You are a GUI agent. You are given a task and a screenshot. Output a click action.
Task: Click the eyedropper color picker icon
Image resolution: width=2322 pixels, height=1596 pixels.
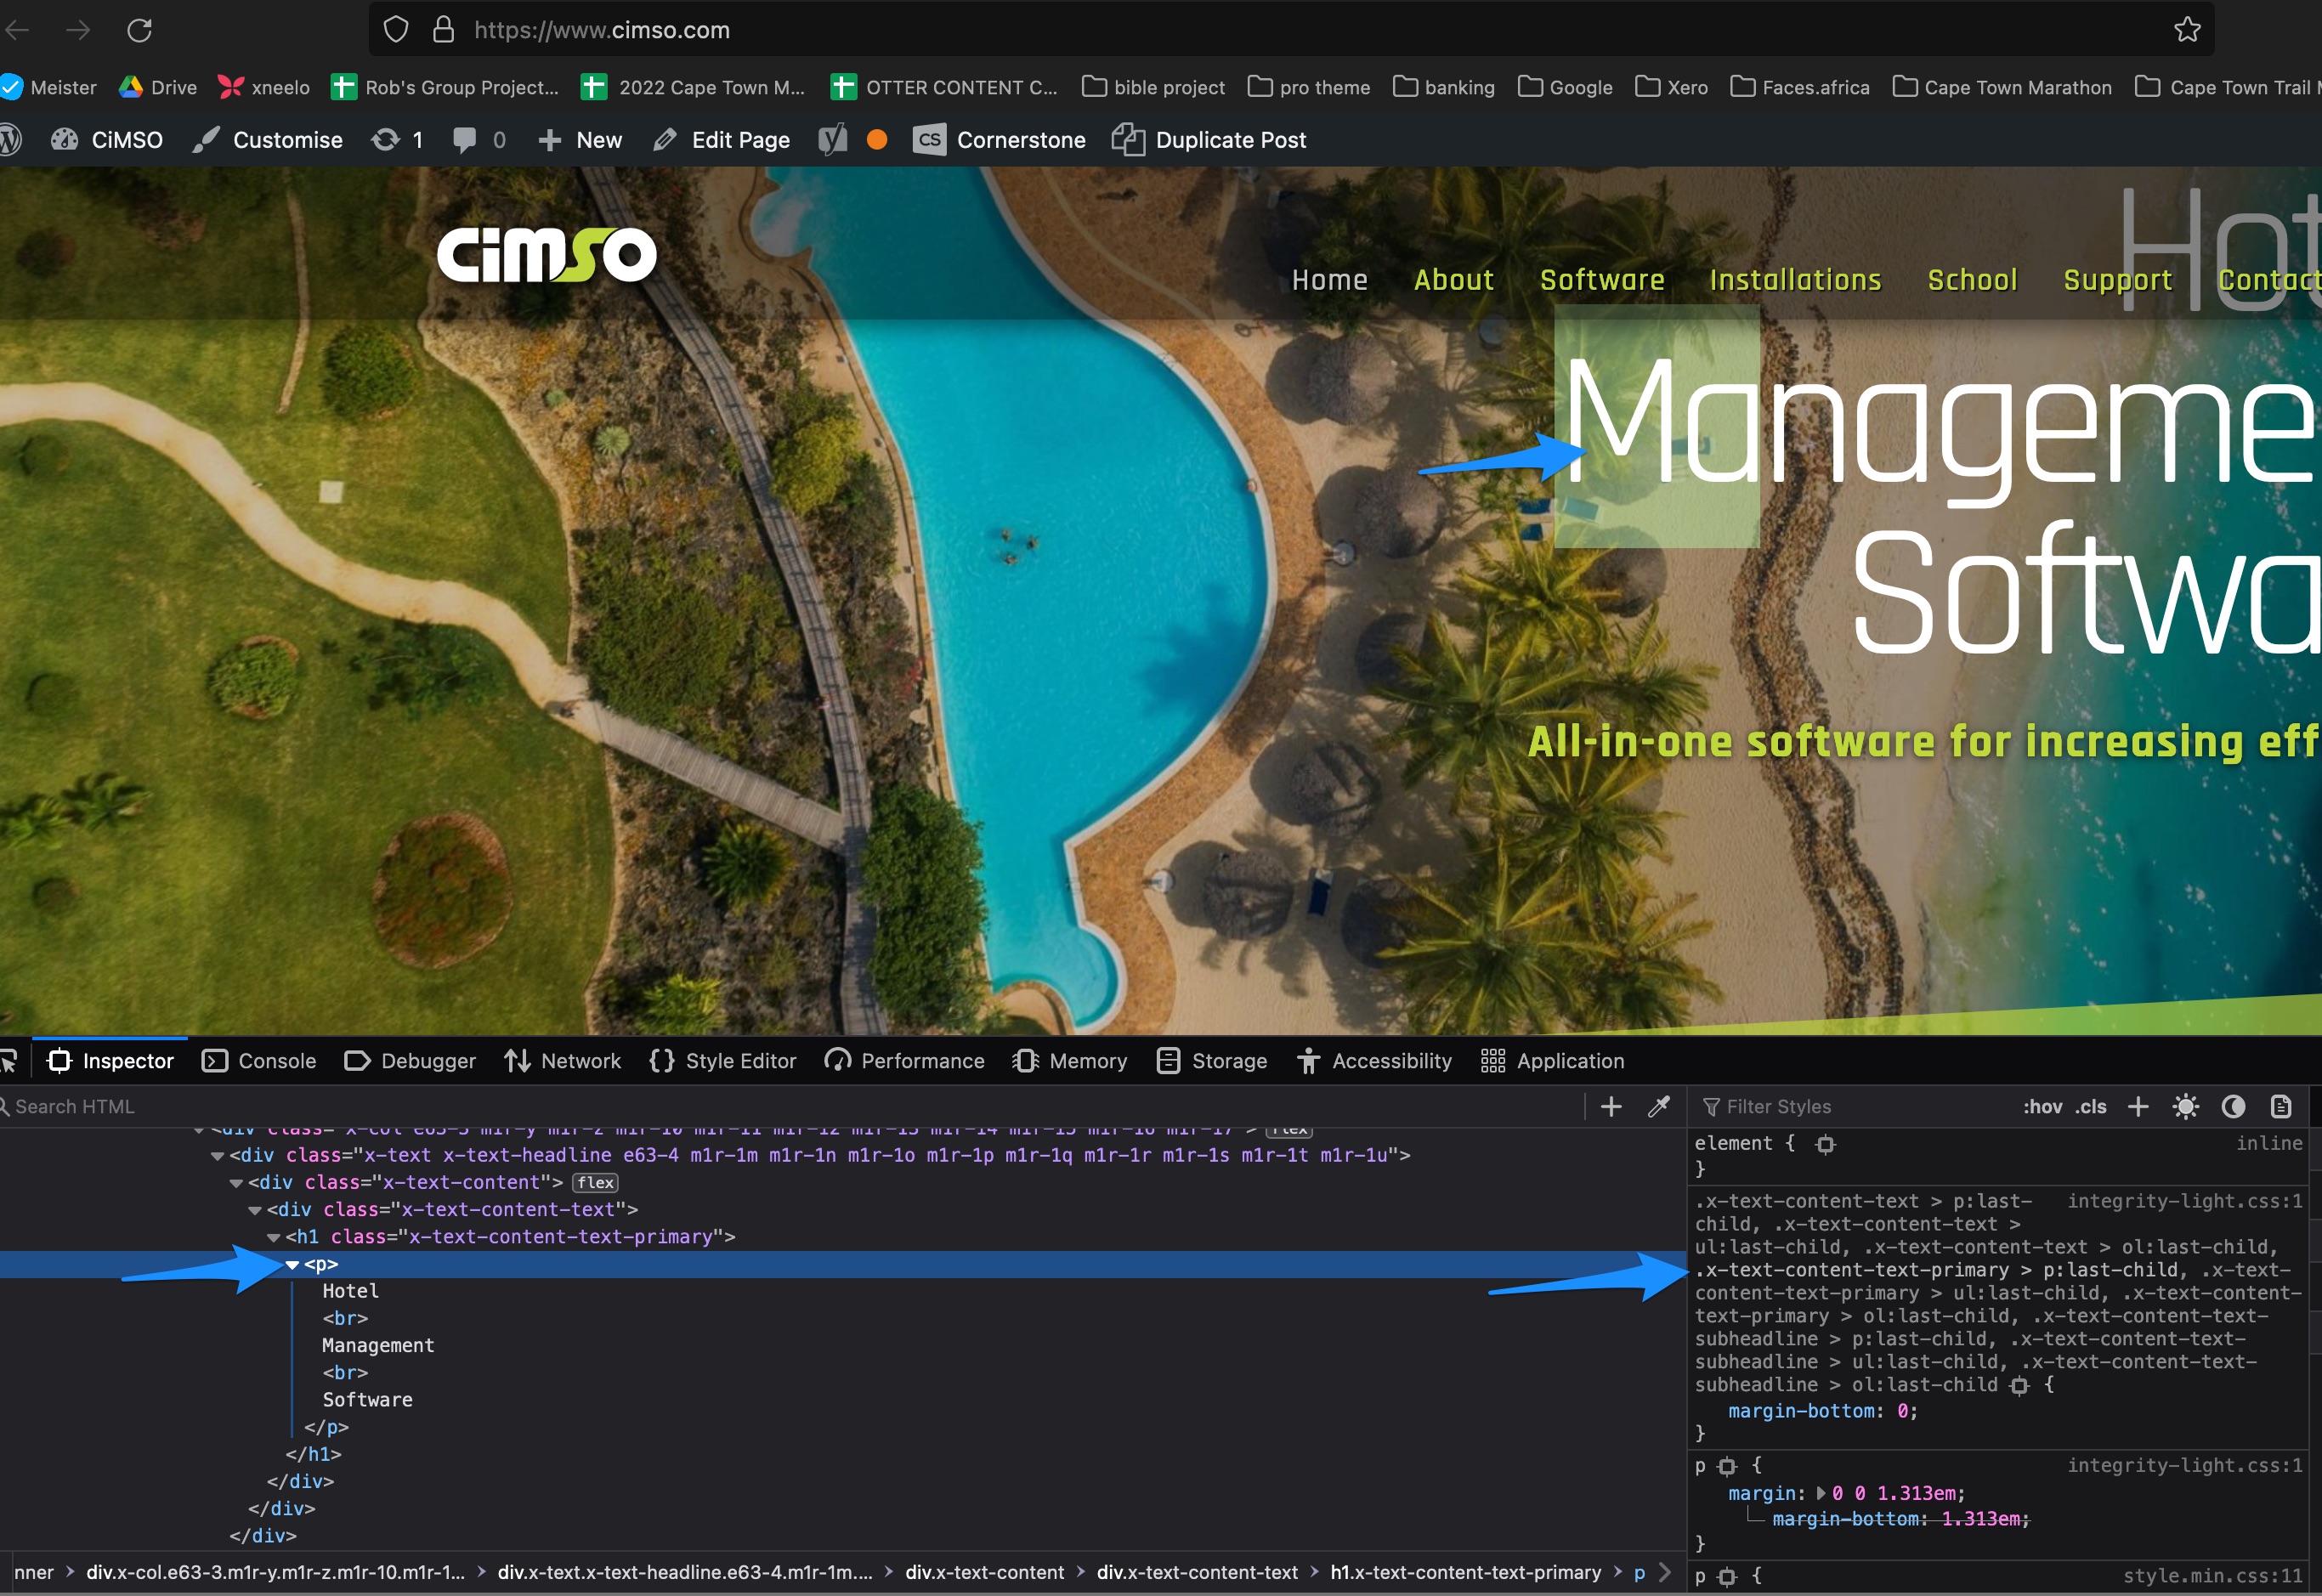pos(1658,1106)
